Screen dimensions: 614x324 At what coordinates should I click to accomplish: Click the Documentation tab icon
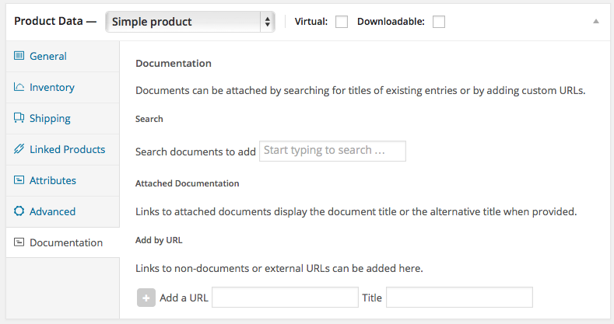[x=19, y=242]
